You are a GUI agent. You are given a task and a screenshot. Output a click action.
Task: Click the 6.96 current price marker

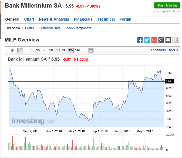tap(170, 81)
